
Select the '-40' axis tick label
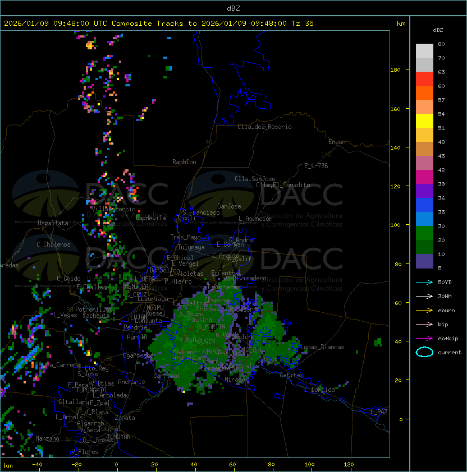(x=37, y=465)
